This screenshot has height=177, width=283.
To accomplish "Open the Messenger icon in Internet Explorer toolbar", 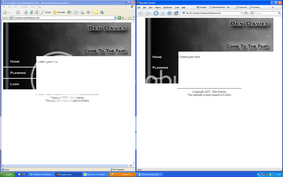I will 102,12.
